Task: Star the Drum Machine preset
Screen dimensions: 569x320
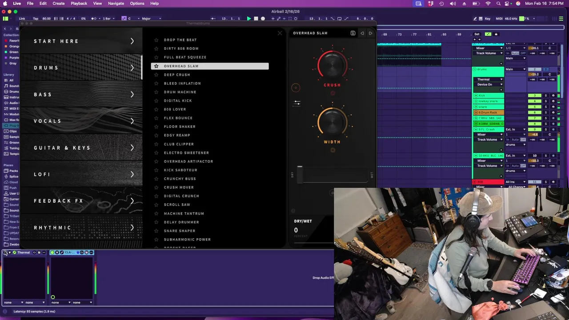Action: [x=156, y=92]
